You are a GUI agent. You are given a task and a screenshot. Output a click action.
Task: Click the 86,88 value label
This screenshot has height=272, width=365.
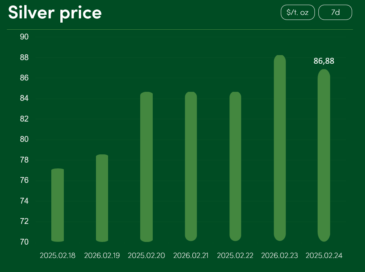(x=324, y=61)
